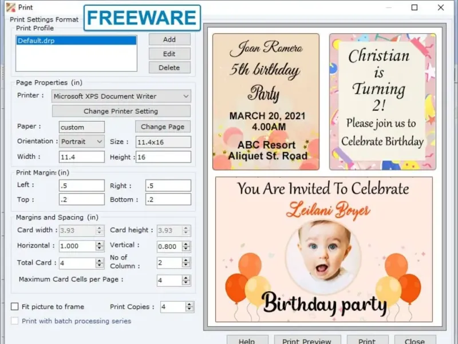Increase Maximum Card Cells per Page
458x344 pixels.
pyautogui.click(x=185, y=278)
